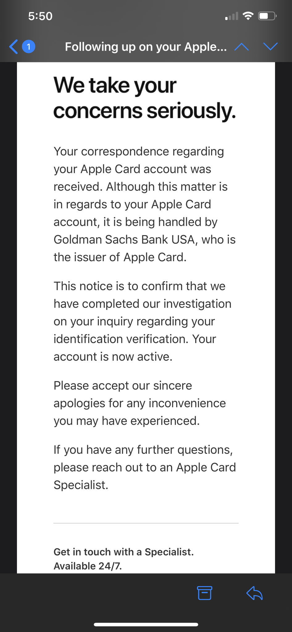Viewport: 292px width, 632px height.
Task: Jump to next message with down arrow
Action: [270, 47]
